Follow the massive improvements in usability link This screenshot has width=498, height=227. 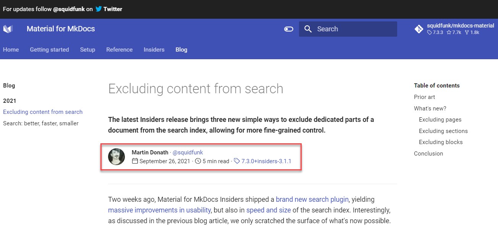click(x=160, y=210)
